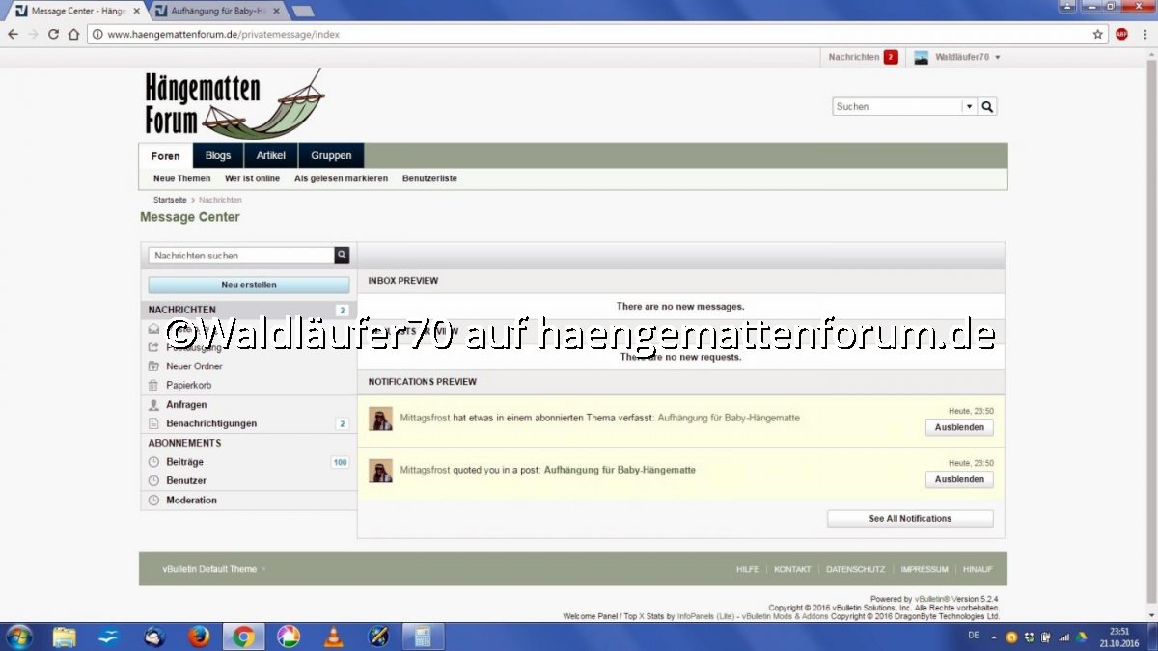Open the Papierkorb trash folder

point(188,385)
